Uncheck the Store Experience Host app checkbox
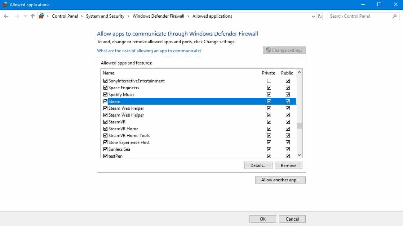Viewport: 403px width, 226px height. tap(105, 143)
